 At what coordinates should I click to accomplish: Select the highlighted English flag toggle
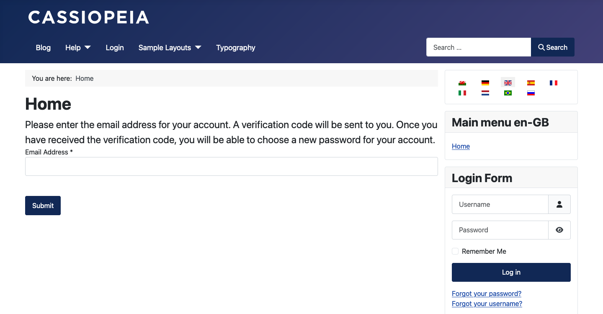click(x=508, y=82)
